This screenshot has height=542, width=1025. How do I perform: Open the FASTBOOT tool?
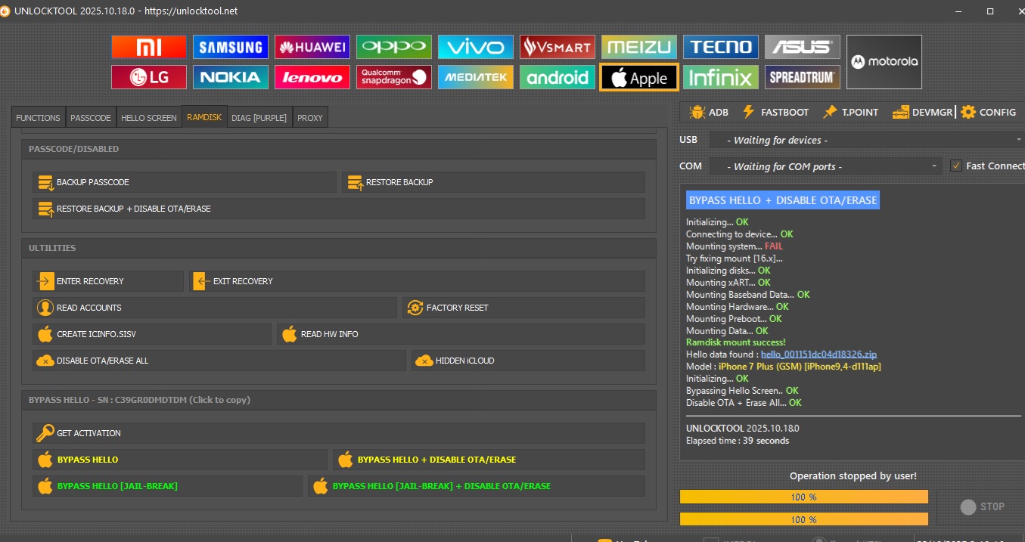point(775,112)
